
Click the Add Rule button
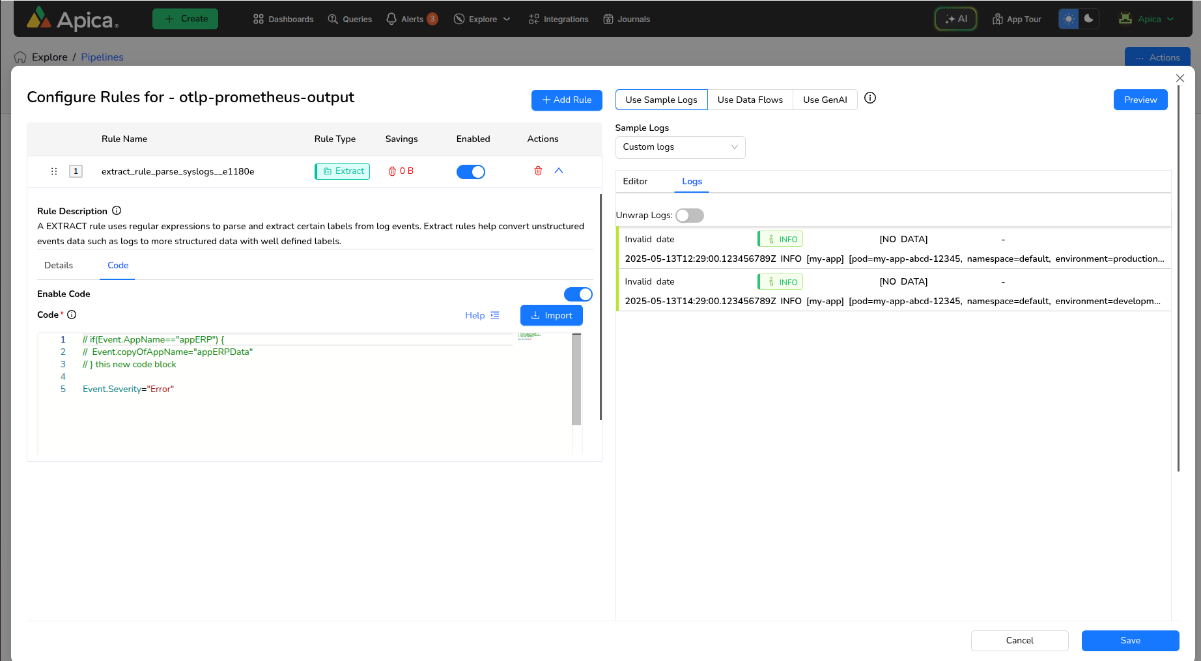pos(567,100)
